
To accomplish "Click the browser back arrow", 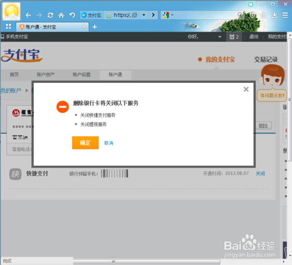I will point(28,15).
